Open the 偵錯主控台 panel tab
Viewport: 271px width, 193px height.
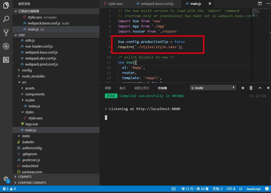pos(142,88)
